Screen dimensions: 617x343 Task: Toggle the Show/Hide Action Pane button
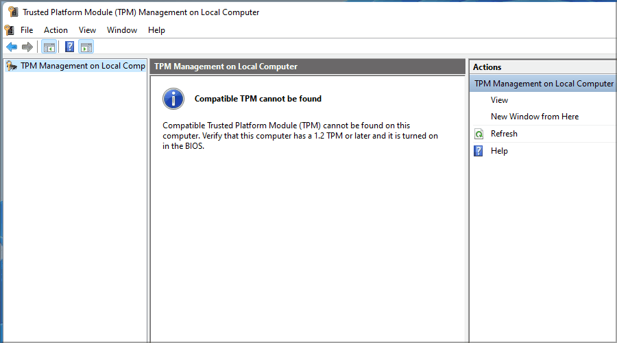86,47
